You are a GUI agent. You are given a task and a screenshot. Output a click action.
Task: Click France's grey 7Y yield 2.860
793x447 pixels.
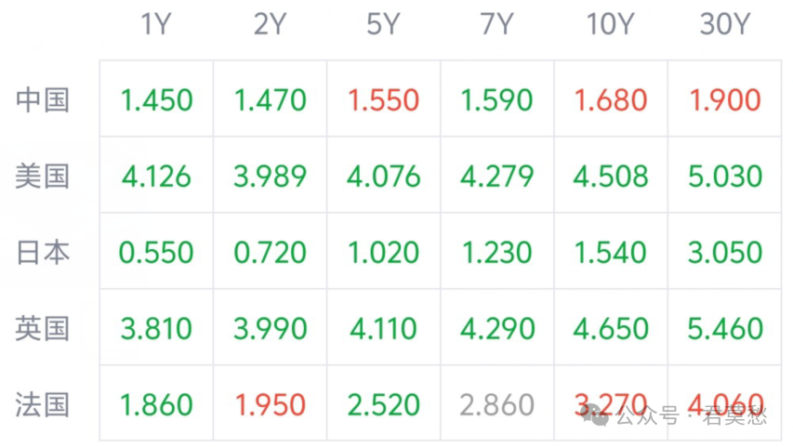(x=497, y=404)
